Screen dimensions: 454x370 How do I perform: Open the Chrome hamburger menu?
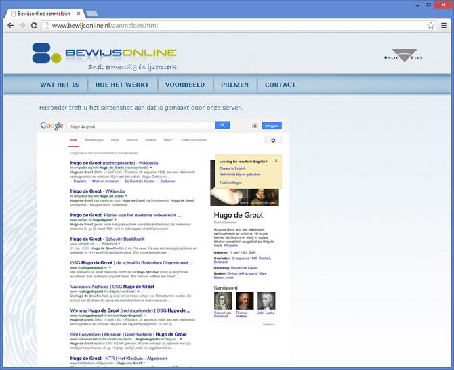coord(444,26)
